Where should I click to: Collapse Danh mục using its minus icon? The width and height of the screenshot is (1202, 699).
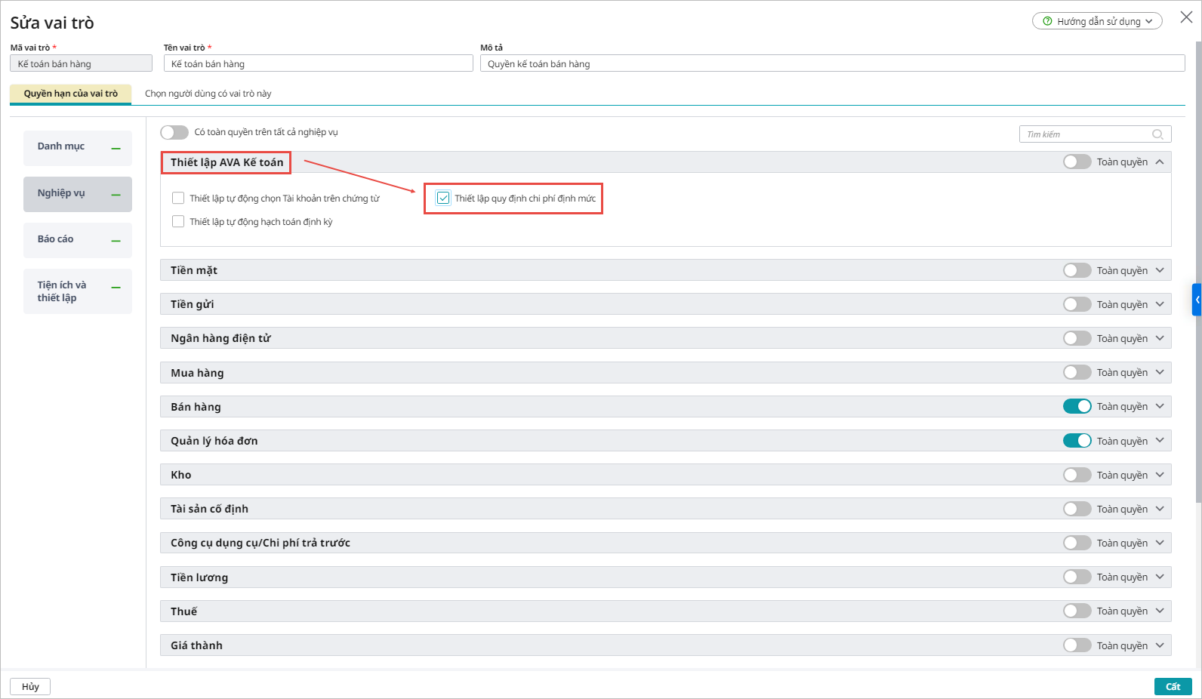coord(116,148)
